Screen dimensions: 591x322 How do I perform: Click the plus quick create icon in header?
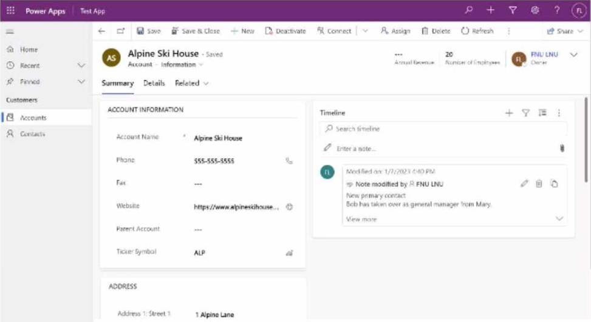[490, 10]
